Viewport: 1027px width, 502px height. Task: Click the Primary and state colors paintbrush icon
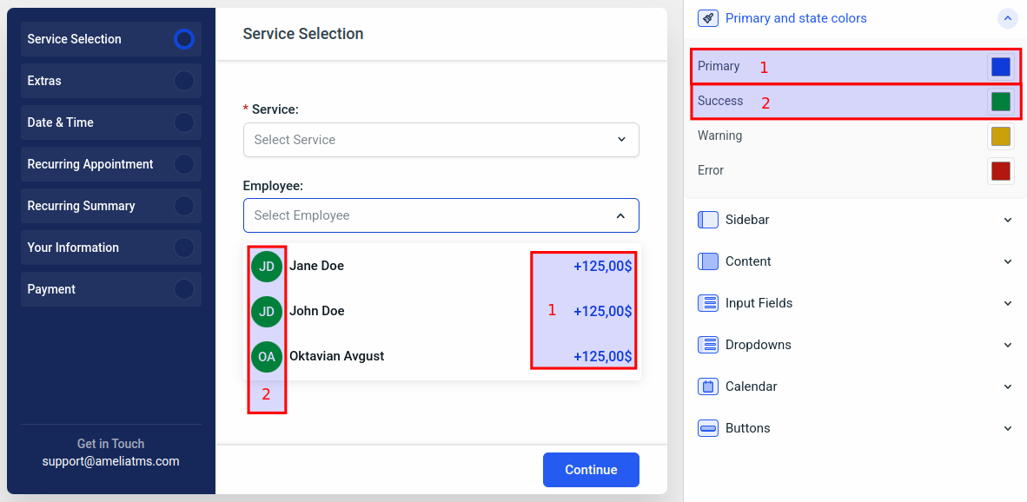[x=708, y=18]
